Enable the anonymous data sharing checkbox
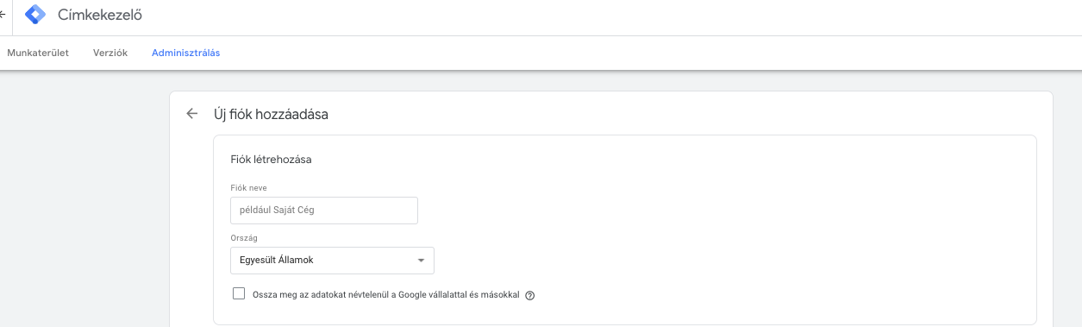1082x327 pixels. [x=239, y=293]
